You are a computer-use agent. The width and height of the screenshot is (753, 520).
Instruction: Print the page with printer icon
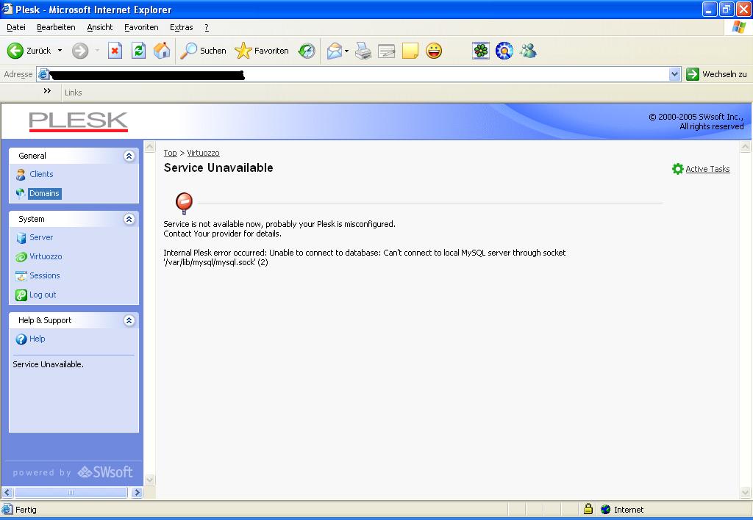(363, 51)
